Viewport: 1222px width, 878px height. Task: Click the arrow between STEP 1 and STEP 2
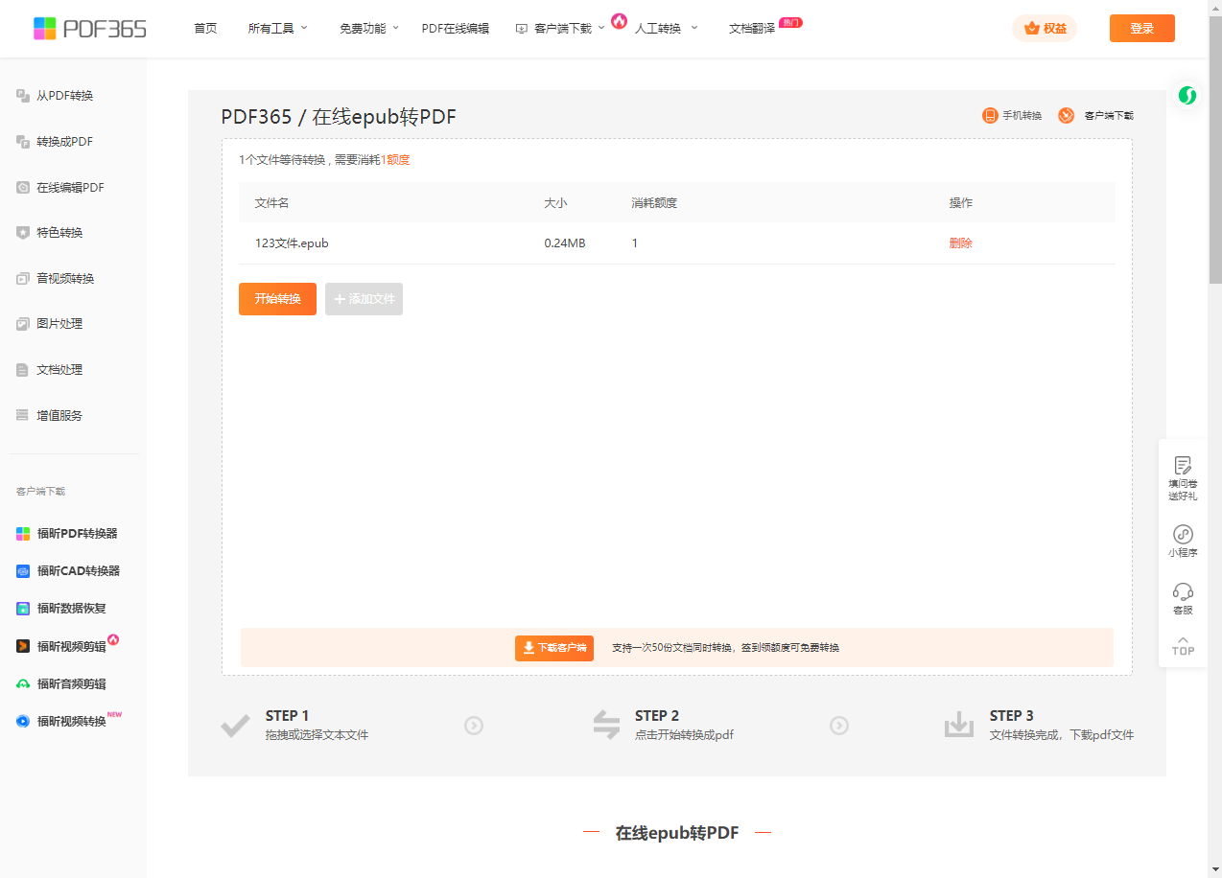click(474, 726)
